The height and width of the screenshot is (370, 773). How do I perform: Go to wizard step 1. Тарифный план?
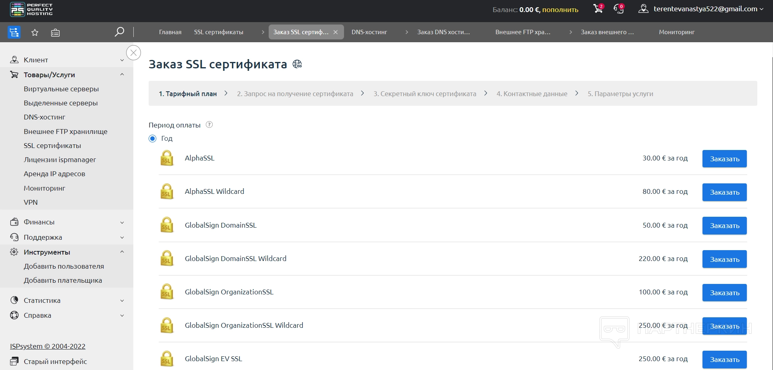click(188, 94)
